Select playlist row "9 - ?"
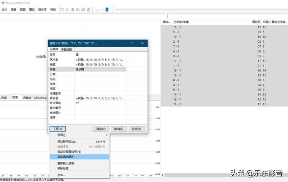Image resolution: width=288 pixels, height=182 pixels. coord(224,90)
